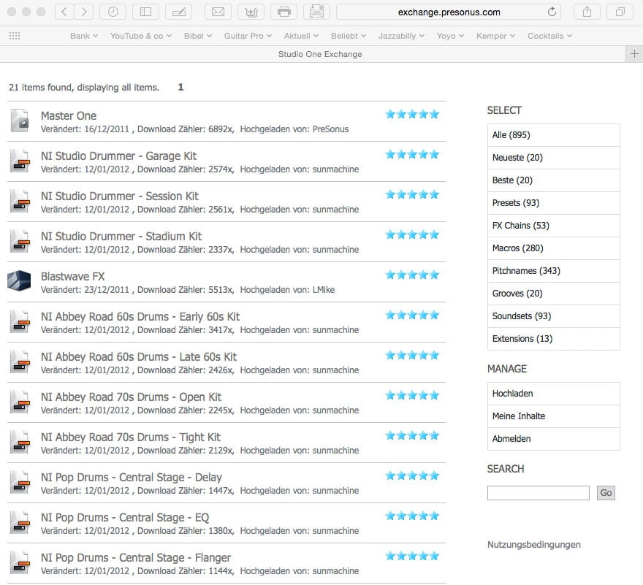
Task: Click the printer icon in the toolbar
Action: pos(284,12)
